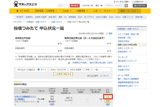This screenshot has height=107, width=160.
Task: Click the question mark help icon
Action: tap(69, 63)
